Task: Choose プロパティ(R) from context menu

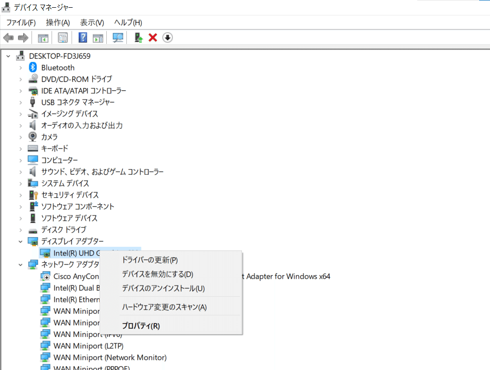Action: [x=171, y=326]
